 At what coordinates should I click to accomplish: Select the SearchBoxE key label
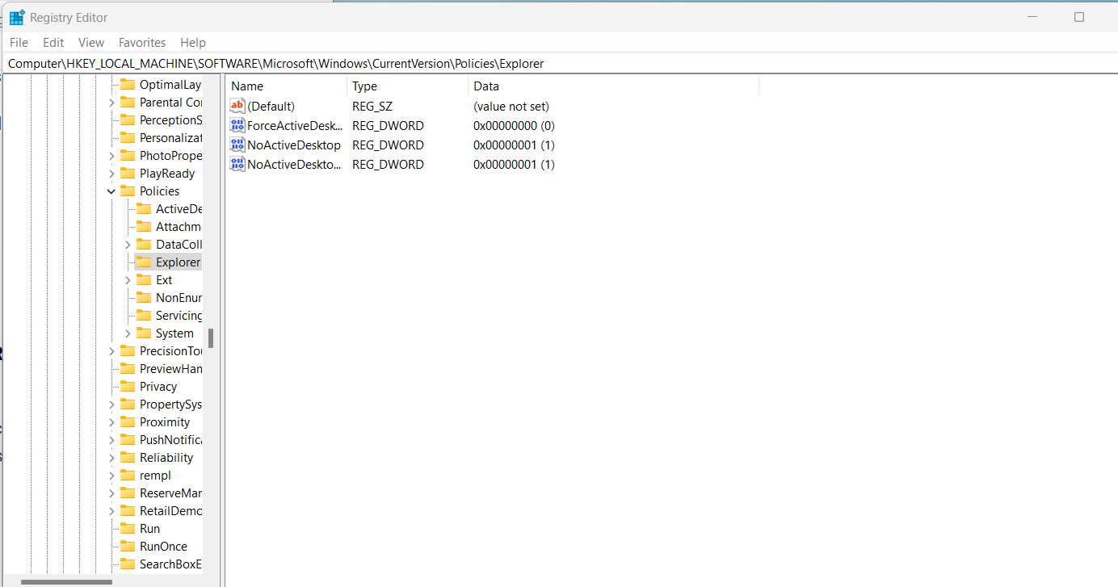coord(170,564)
